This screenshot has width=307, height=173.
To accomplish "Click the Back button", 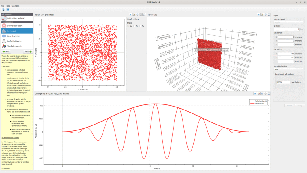I will 6,51.
